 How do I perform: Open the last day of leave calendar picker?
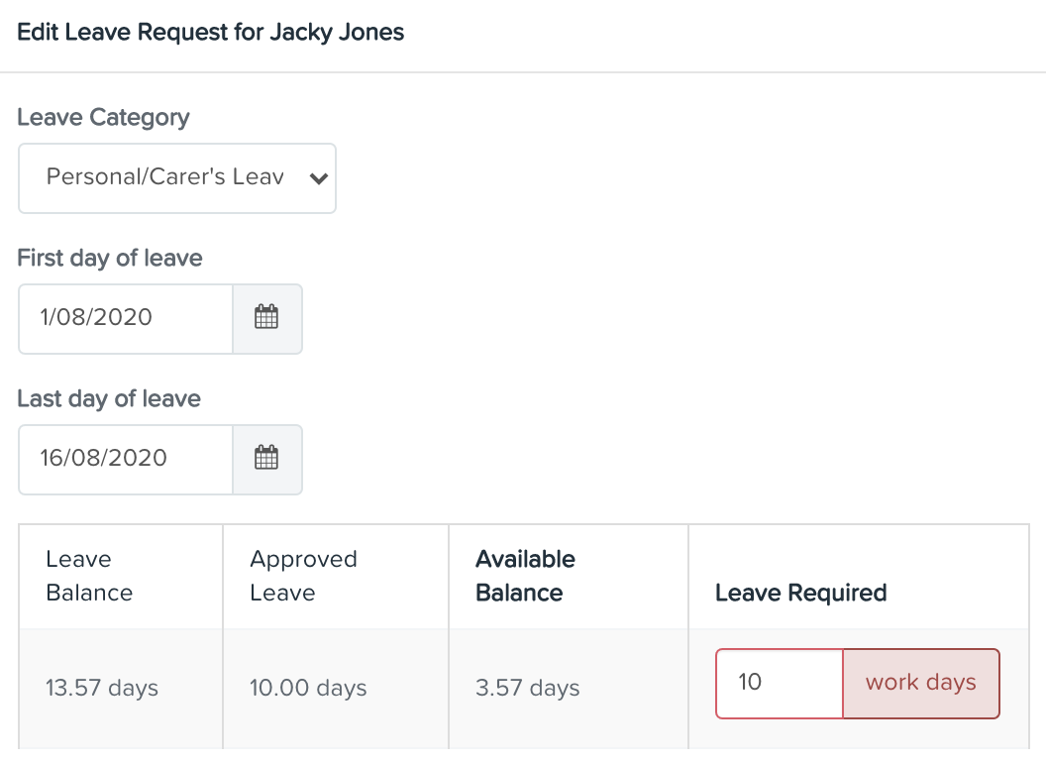tap(266, 459)
